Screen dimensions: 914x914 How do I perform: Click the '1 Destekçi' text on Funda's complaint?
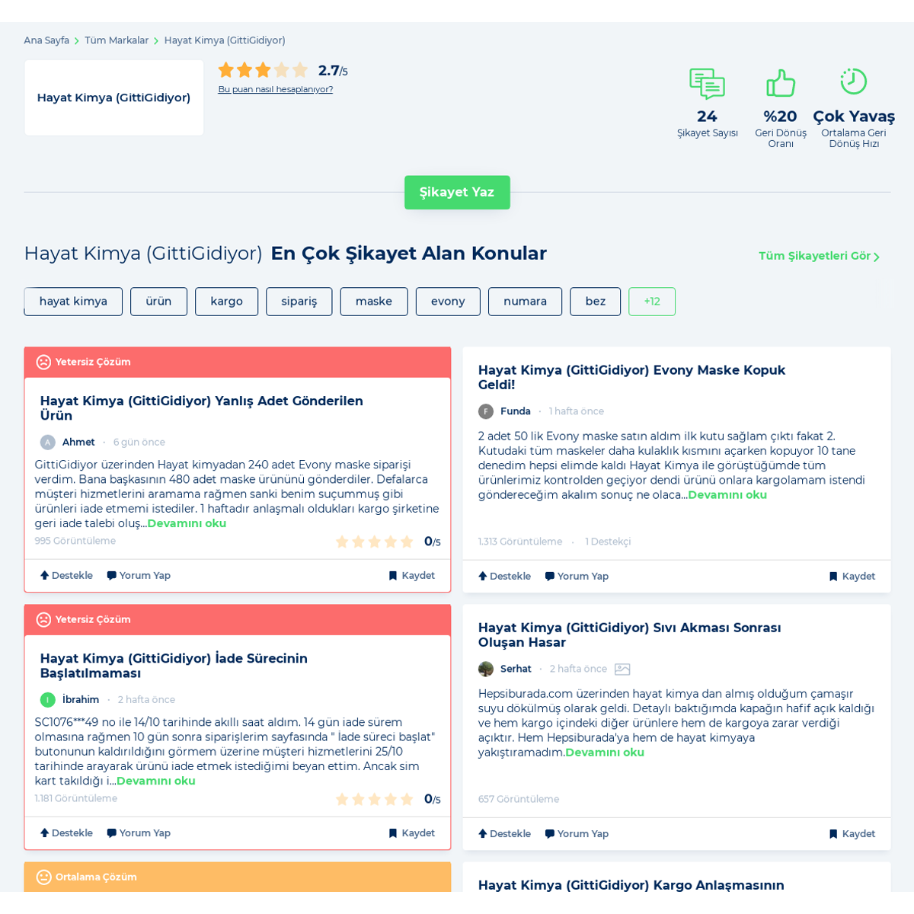pyautogui.click(x=608, y=542)
